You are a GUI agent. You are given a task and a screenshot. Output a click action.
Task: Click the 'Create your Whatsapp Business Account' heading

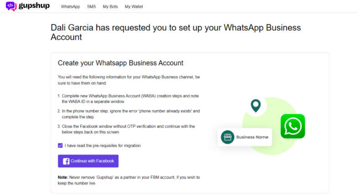pos(121,63)
